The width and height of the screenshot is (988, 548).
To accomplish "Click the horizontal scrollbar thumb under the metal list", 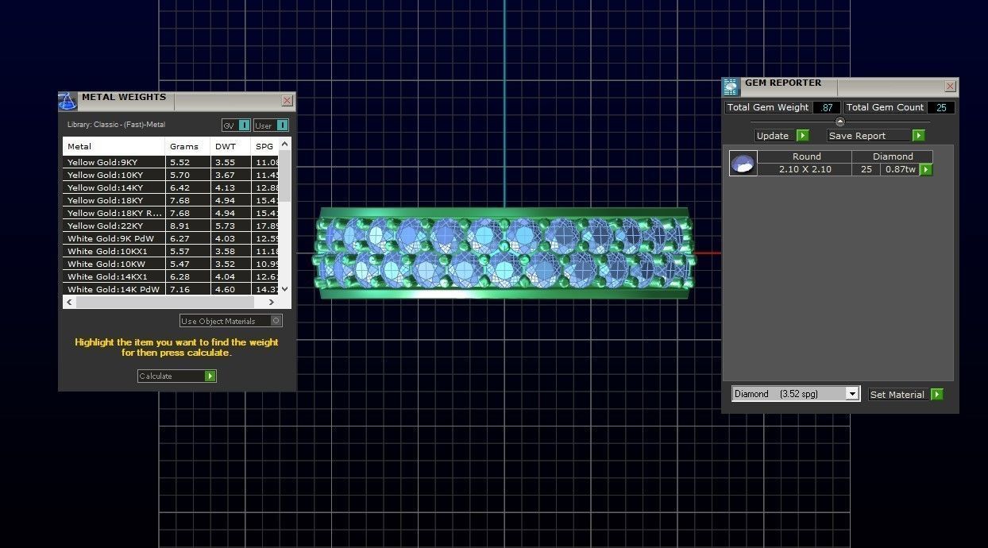I will click(x=164, y=303).
